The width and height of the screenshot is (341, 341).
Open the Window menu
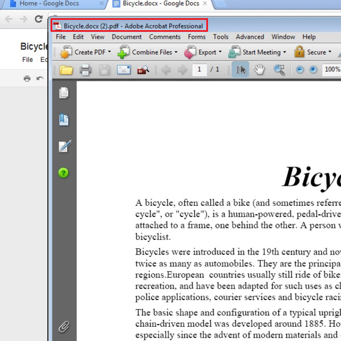[283, 37]
